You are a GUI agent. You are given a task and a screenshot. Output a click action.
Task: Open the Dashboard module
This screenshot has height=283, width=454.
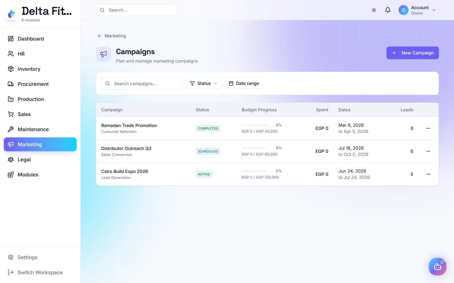(40, 39)
